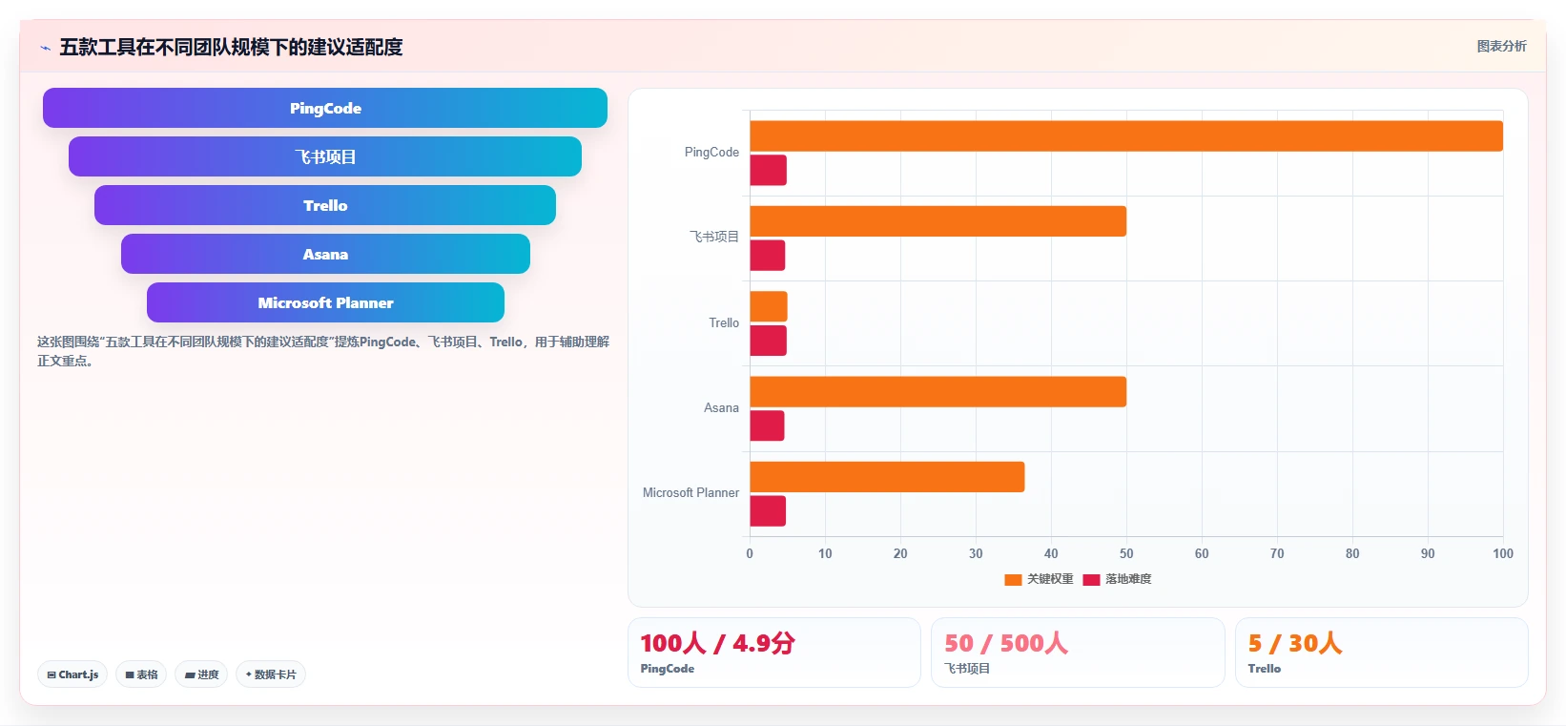Click the Asana y-axis label
This screenshot has height=726, width=1566.
click(721, 407)
